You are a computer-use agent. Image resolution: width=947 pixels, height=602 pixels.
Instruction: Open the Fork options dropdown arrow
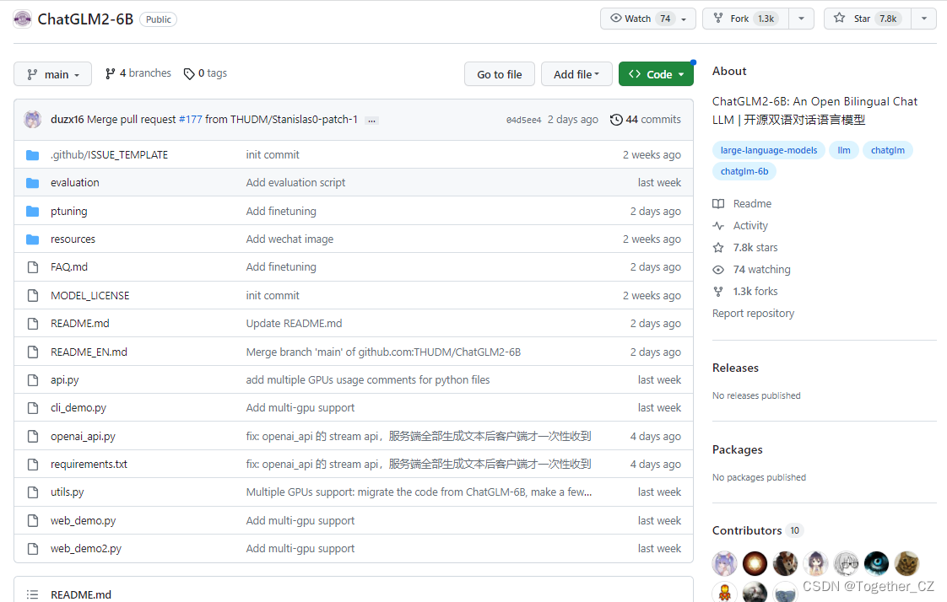pos(802,19)
